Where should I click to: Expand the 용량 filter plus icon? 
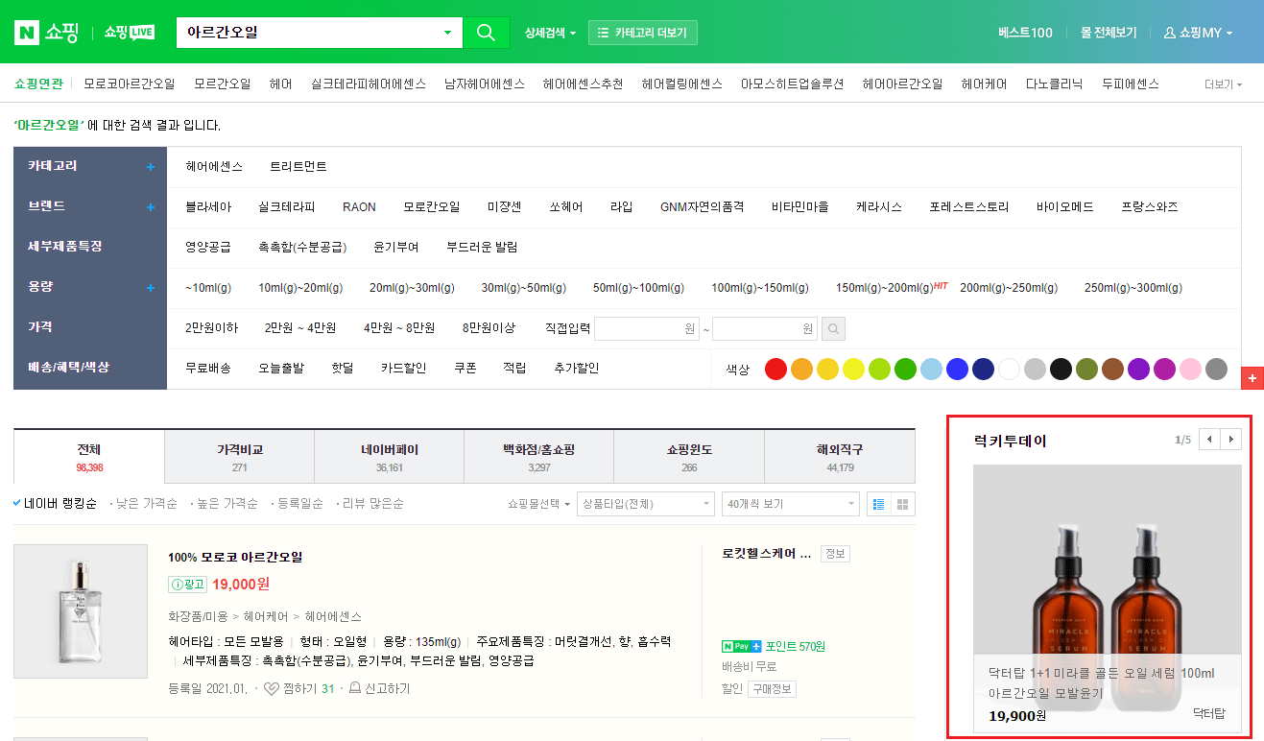tap(151, 288)
